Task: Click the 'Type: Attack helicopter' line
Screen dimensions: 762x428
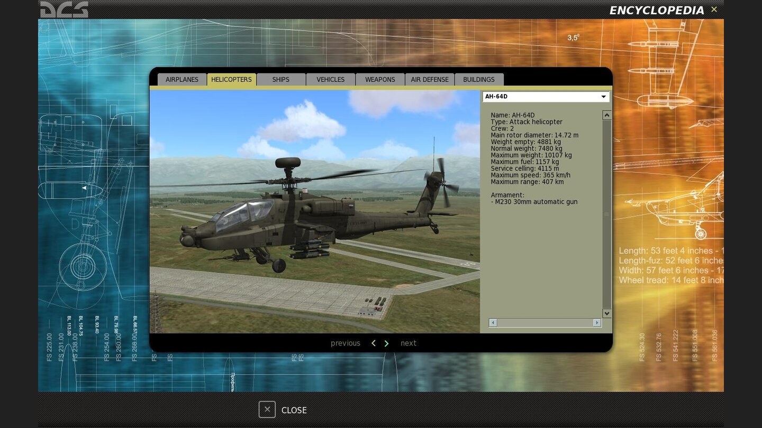Action: [x=527, y=122]
